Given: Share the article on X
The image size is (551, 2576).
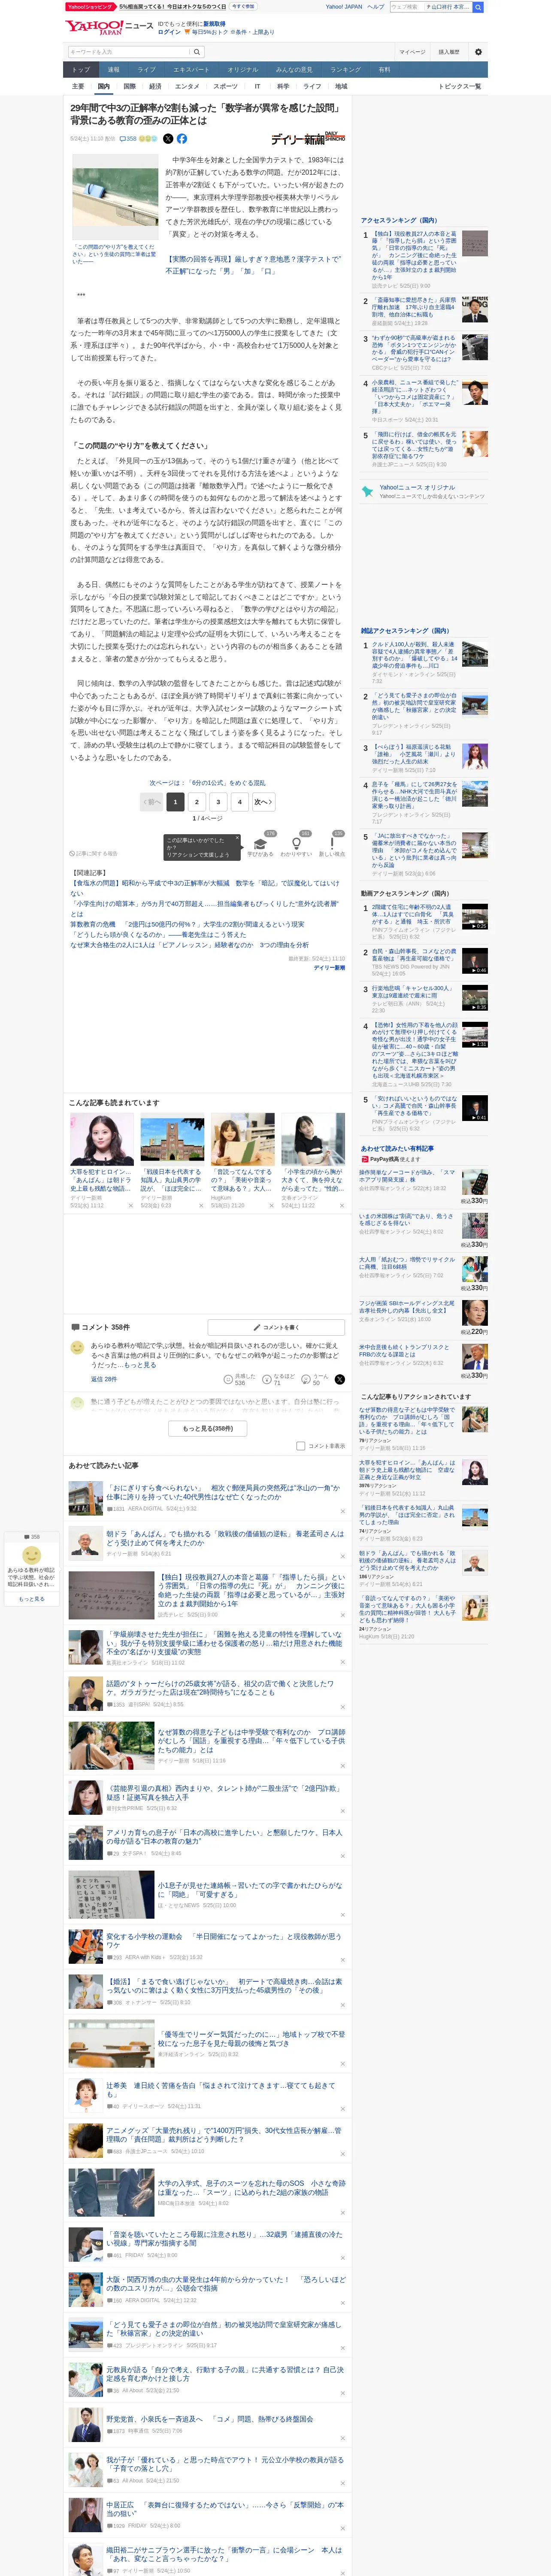Looking at the screenshot, I should tap(168, 139).
